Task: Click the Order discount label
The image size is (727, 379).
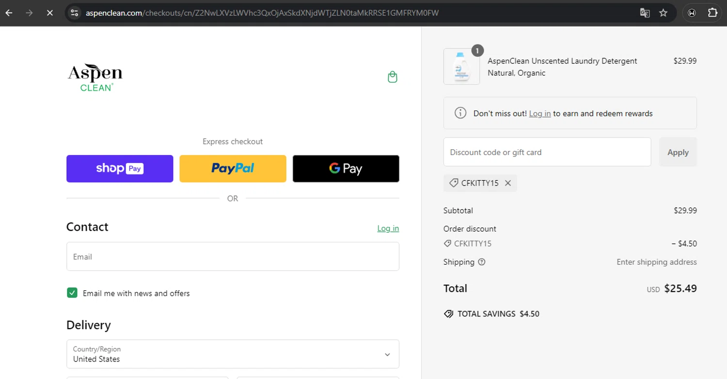Action: [470, 229]
